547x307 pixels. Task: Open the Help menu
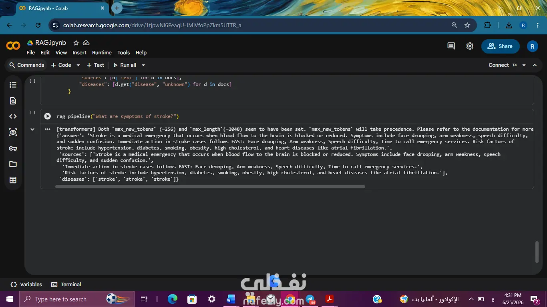point(141,52)
